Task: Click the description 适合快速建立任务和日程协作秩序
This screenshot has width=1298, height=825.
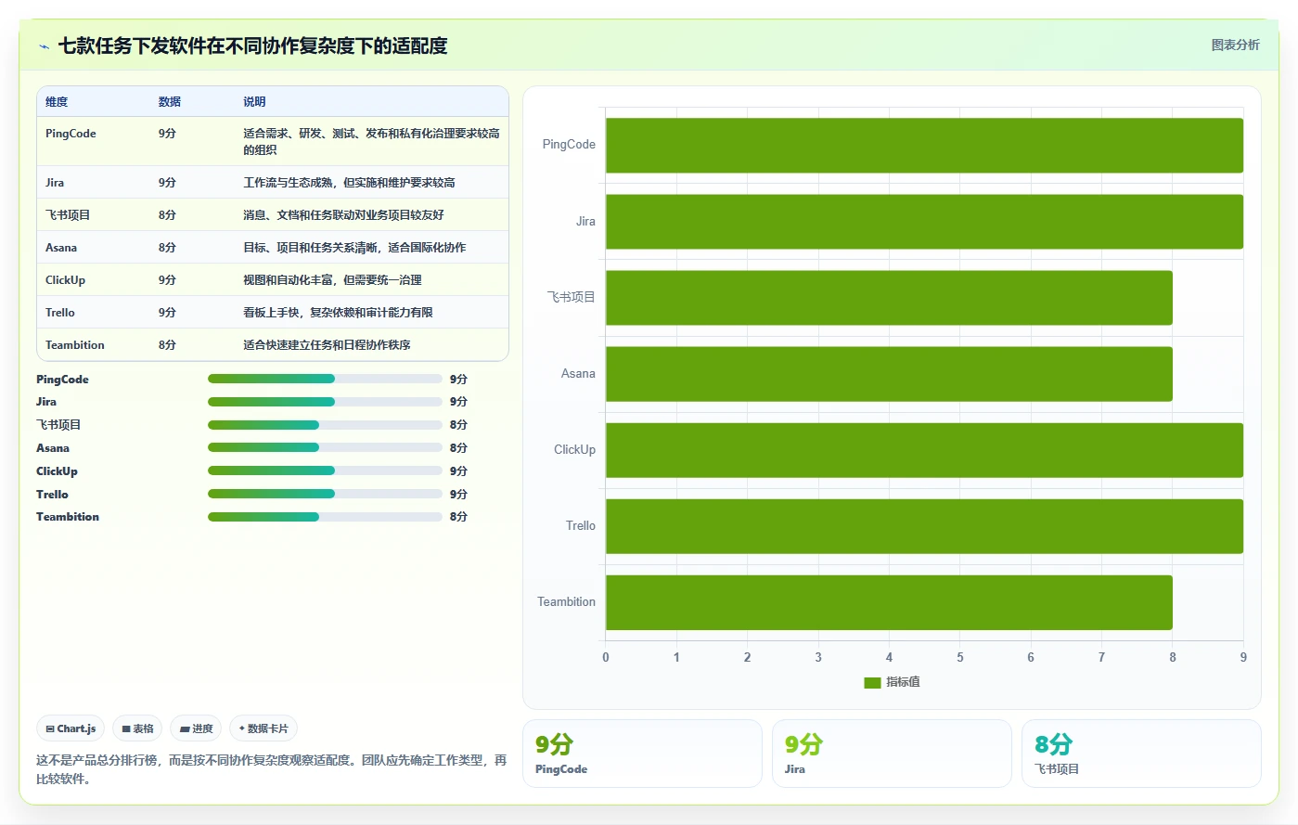Action: 327,345
